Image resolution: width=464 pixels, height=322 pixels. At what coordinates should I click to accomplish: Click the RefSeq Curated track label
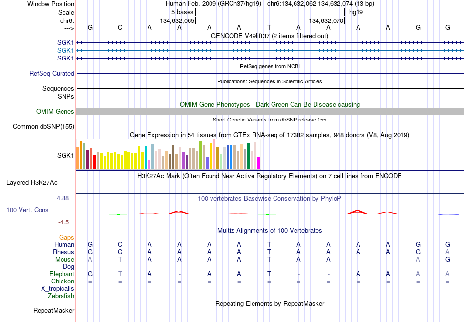pos(52,73)
